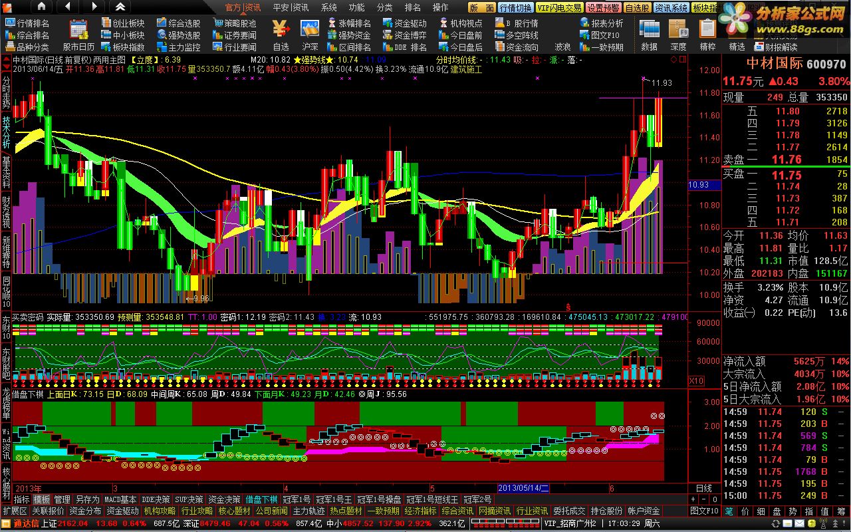Open 资金分布 info tab
851x532 pixels.
(x=85, y=511)
